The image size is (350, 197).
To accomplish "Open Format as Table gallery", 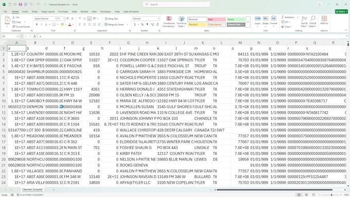I will [181, 22].
